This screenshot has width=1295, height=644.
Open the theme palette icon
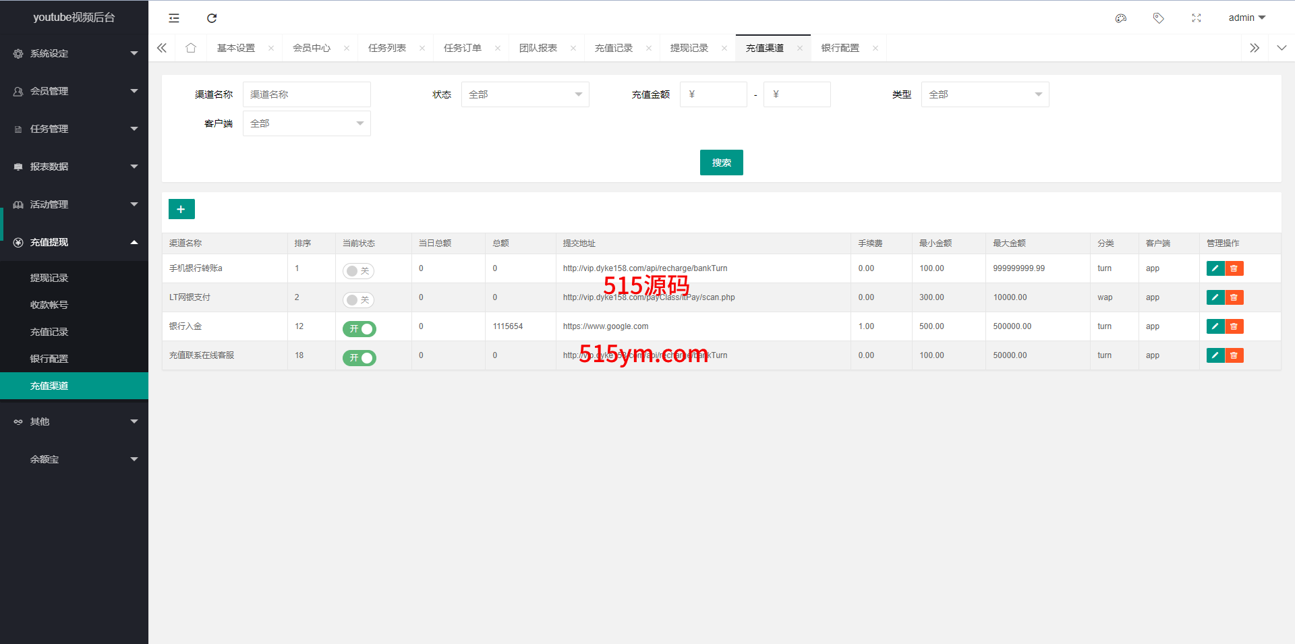point(1120,18)
